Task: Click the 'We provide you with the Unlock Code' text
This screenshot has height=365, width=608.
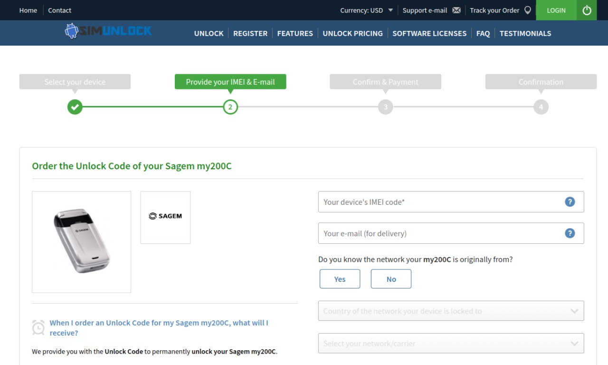Action: pyautogui.click(x=154, y=352)
